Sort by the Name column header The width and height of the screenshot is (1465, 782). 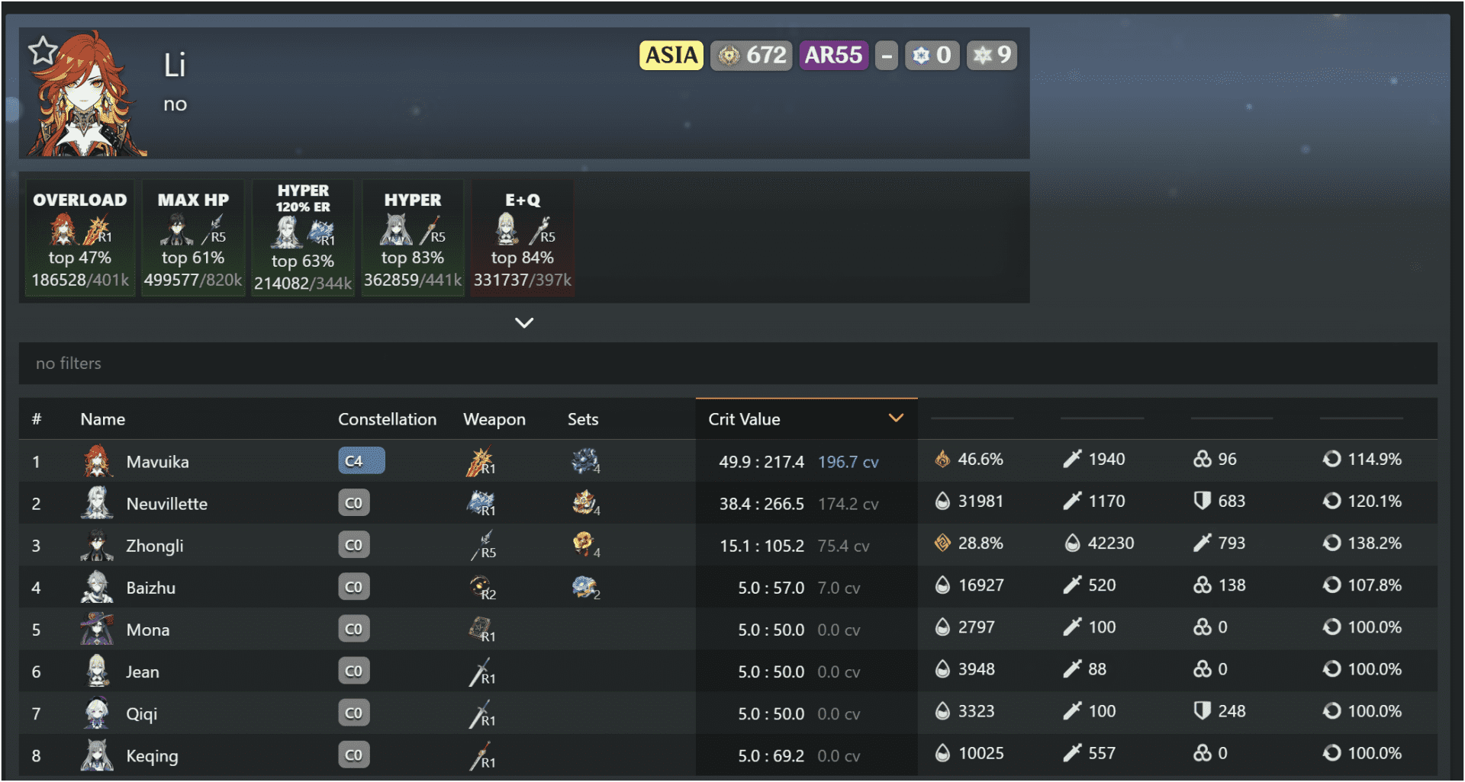(103, 419)
